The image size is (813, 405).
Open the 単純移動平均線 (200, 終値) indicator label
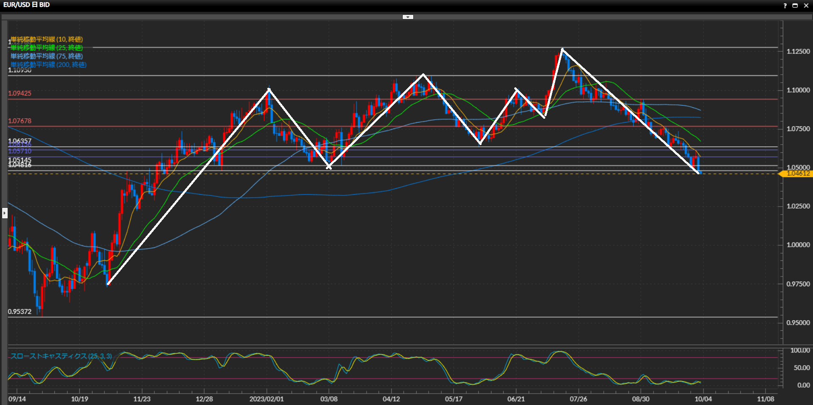(48, 64)
